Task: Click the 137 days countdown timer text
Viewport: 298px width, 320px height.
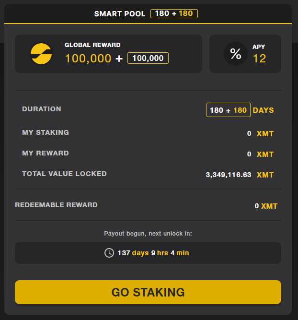Action: 153,253
